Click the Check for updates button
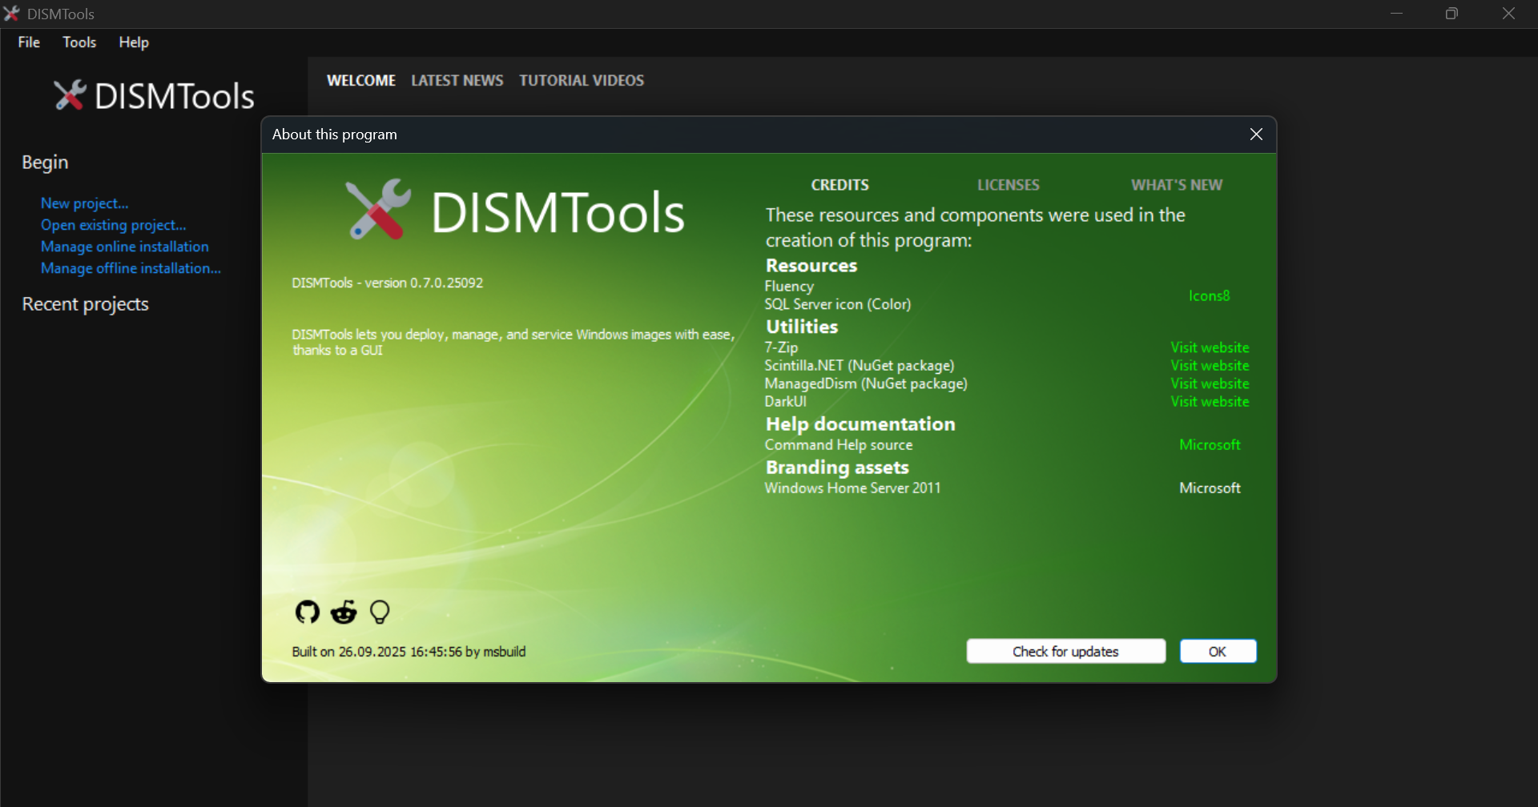Viewport: 1538px width, 807px height. tap(1065, 652)
